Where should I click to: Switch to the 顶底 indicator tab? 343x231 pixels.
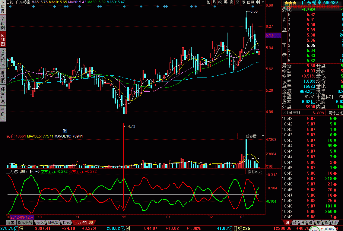point(66,223)
